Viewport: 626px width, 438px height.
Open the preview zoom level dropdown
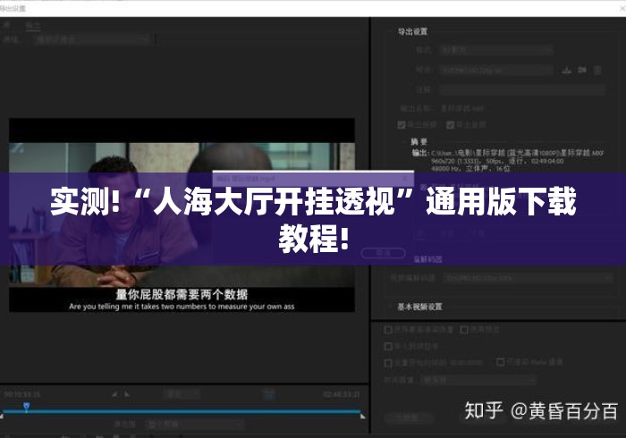(181, 394)
